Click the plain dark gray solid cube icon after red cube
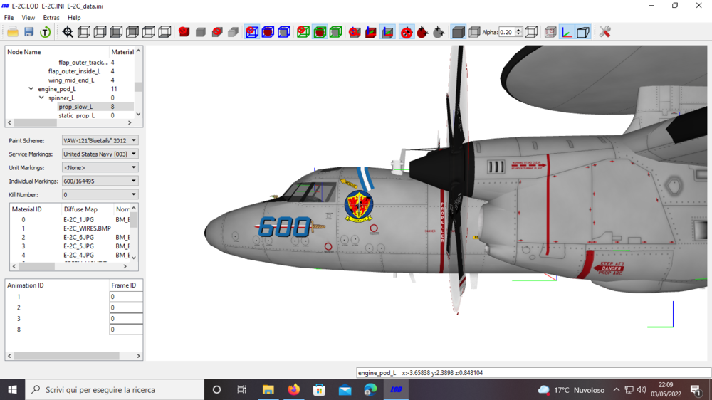Image resolution: width=712 pixels, height=400 pixels. 201,32
